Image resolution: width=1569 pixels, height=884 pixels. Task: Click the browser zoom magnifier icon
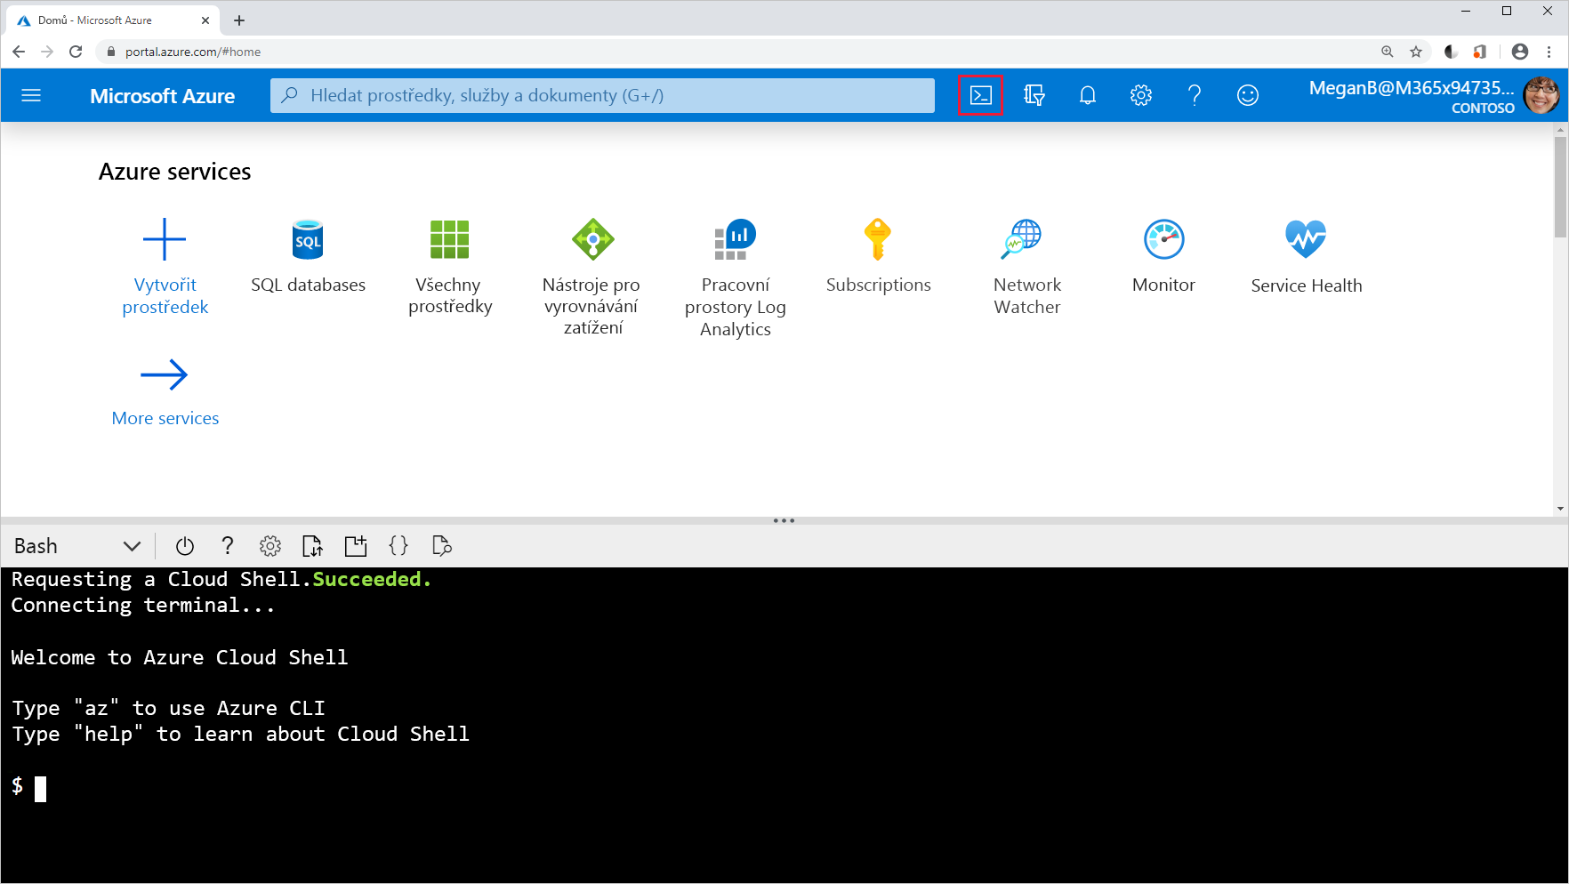1388,52
